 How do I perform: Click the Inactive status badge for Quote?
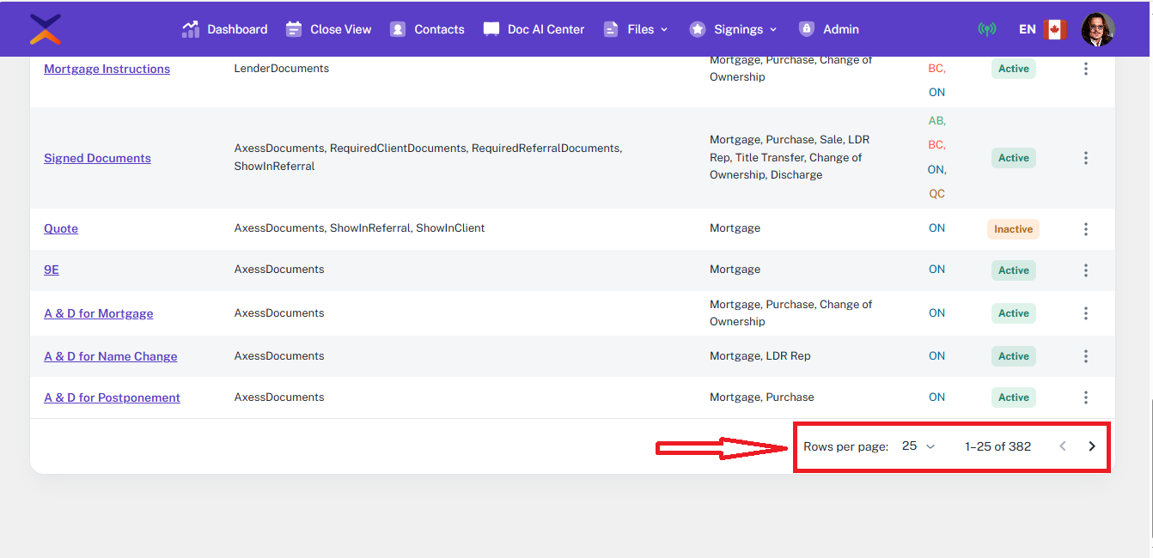coord(1013,229)
